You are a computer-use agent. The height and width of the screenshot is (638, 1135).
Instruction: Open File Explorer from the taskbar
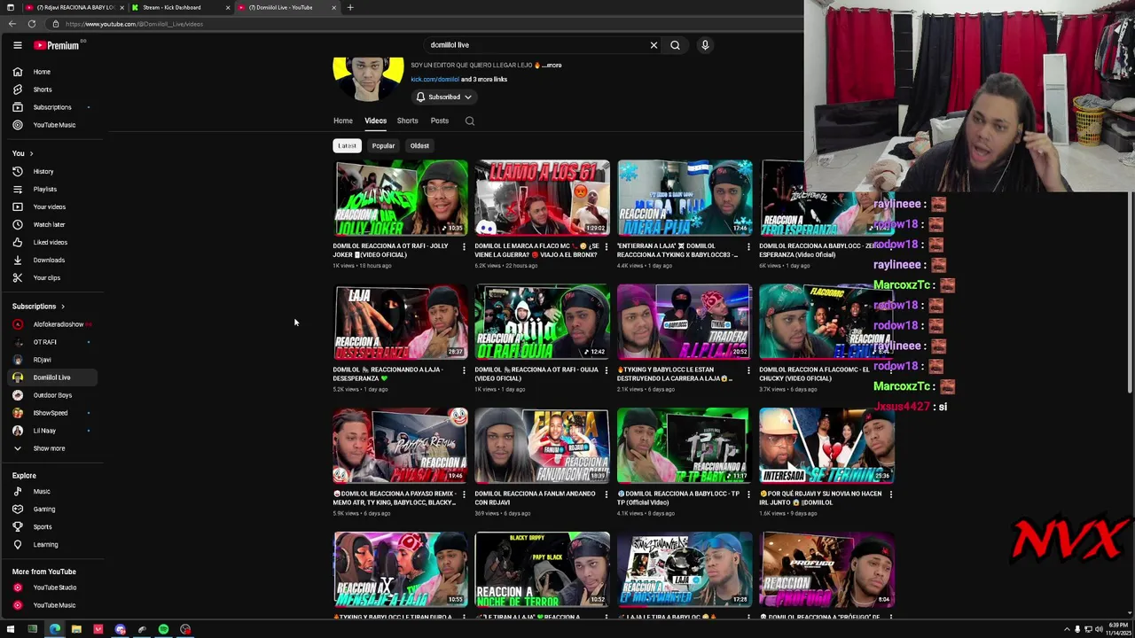[76, 629]
